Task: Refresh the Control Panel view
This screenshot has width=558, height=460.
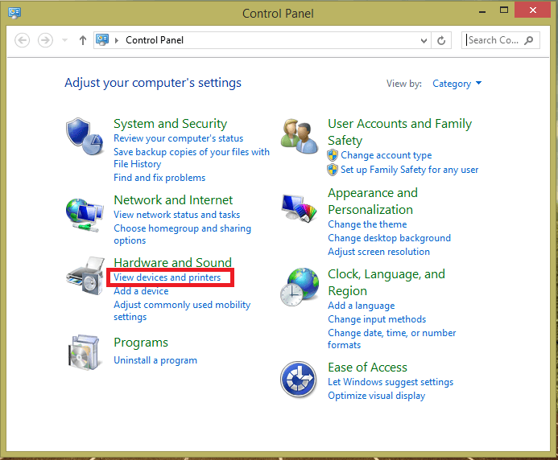Action: click(x=441, y=40)
